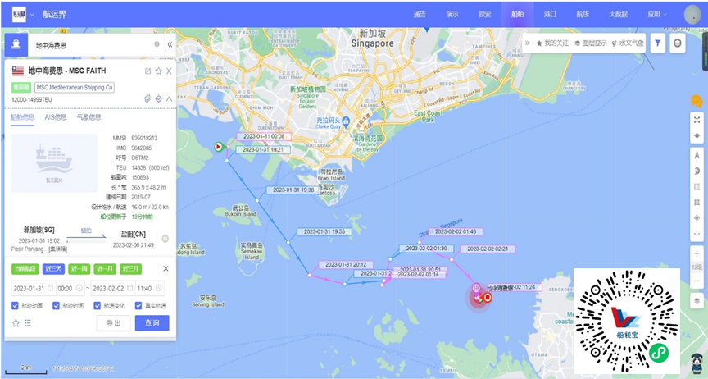Favorite MSC FAITH with the star icon
This screenshot has height=379, width=708.
(158, 71)
